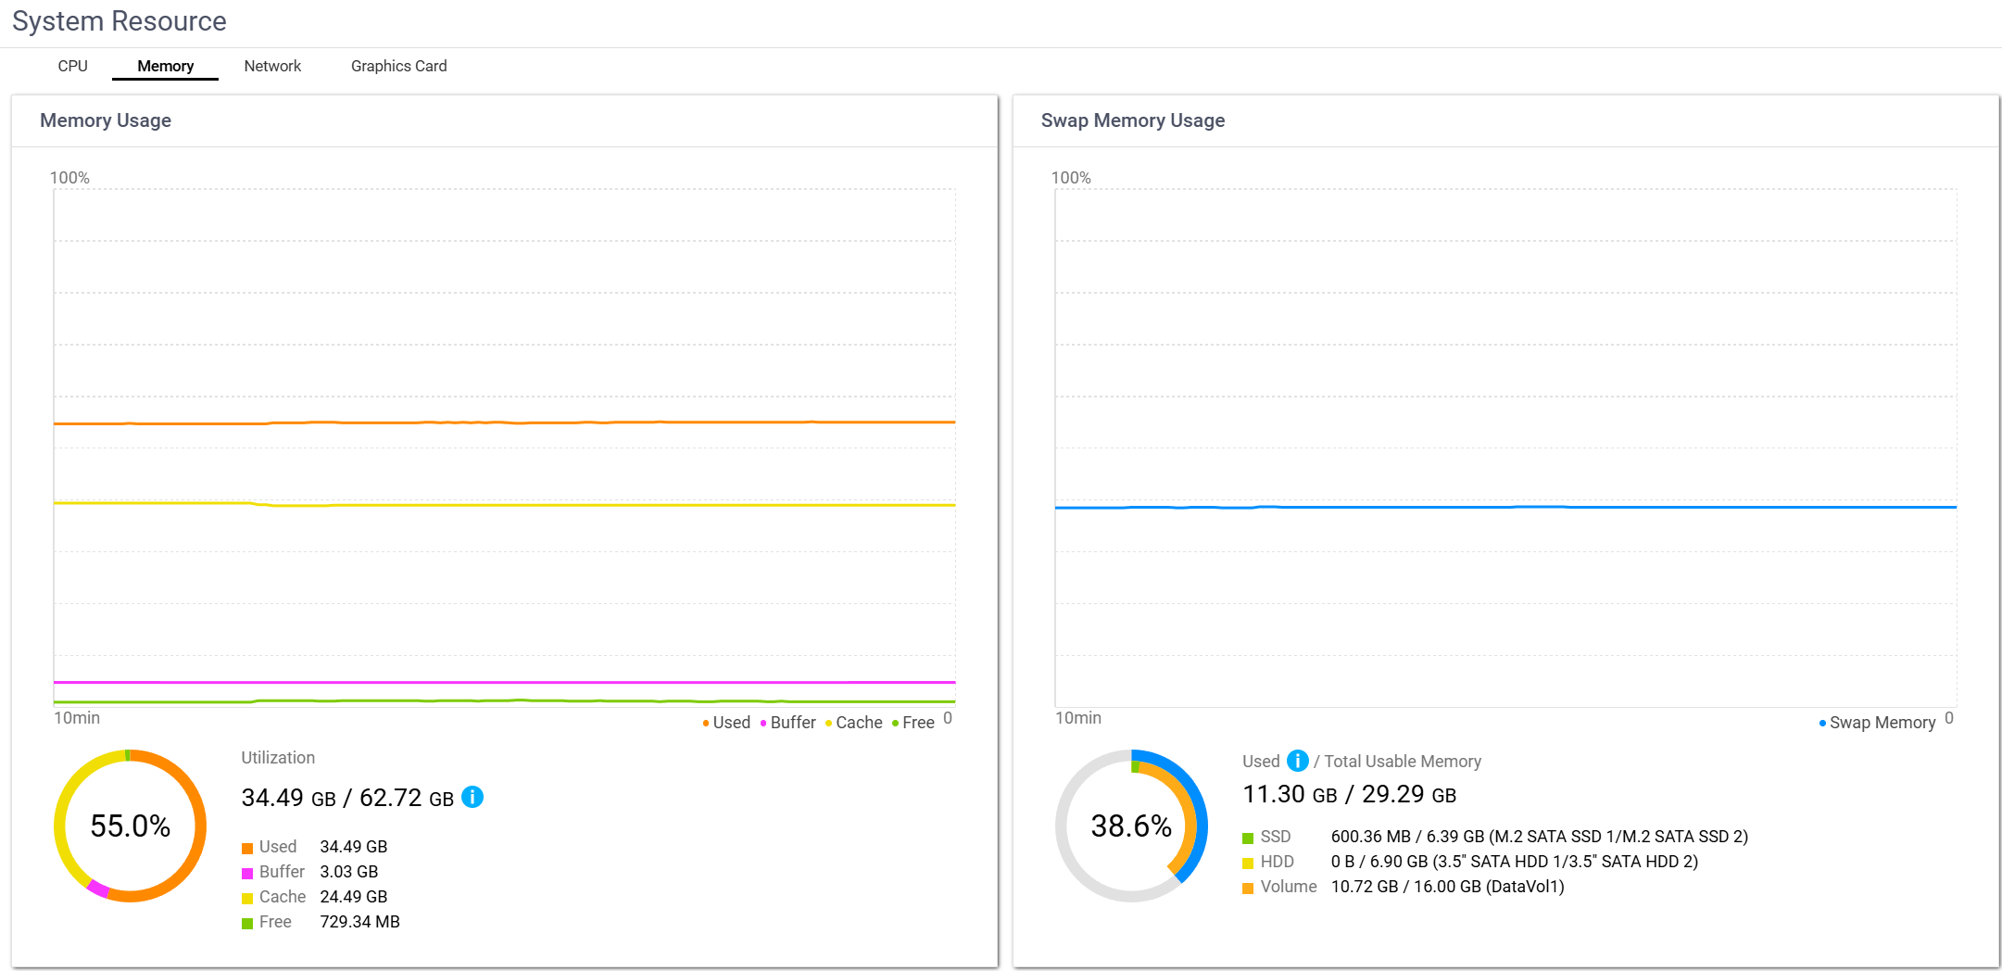Viewport: 2002px width, 971px height.
Task: Toggle the Free series in chart legend
Action: click(913, 723)
